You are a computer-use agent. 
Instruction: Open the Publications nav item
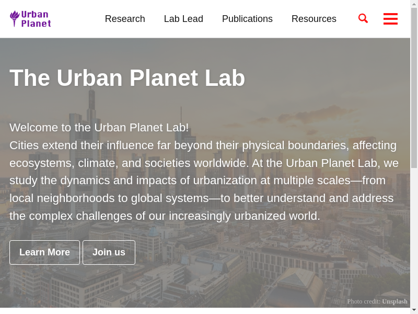point(247,19)
